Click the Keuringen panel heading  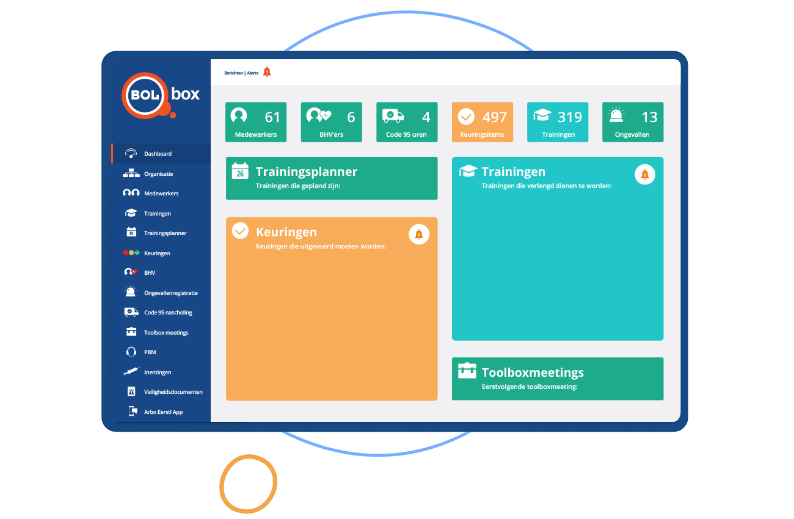pyautogui.click(x=286, y=232)
